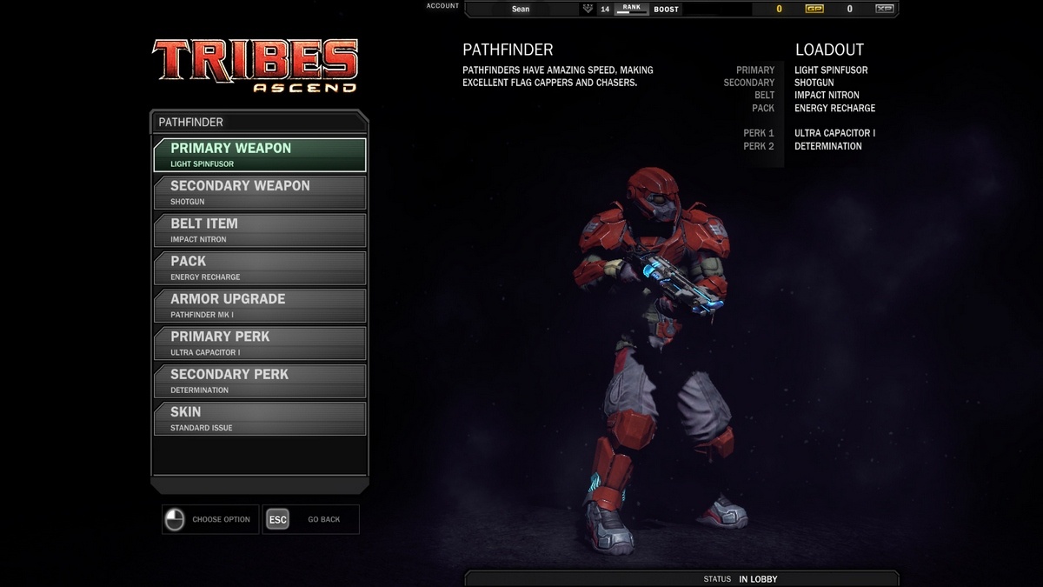Click the GP currency icon
The width and height of the screenshot is (1043, 587).
(x=814, y=9)
